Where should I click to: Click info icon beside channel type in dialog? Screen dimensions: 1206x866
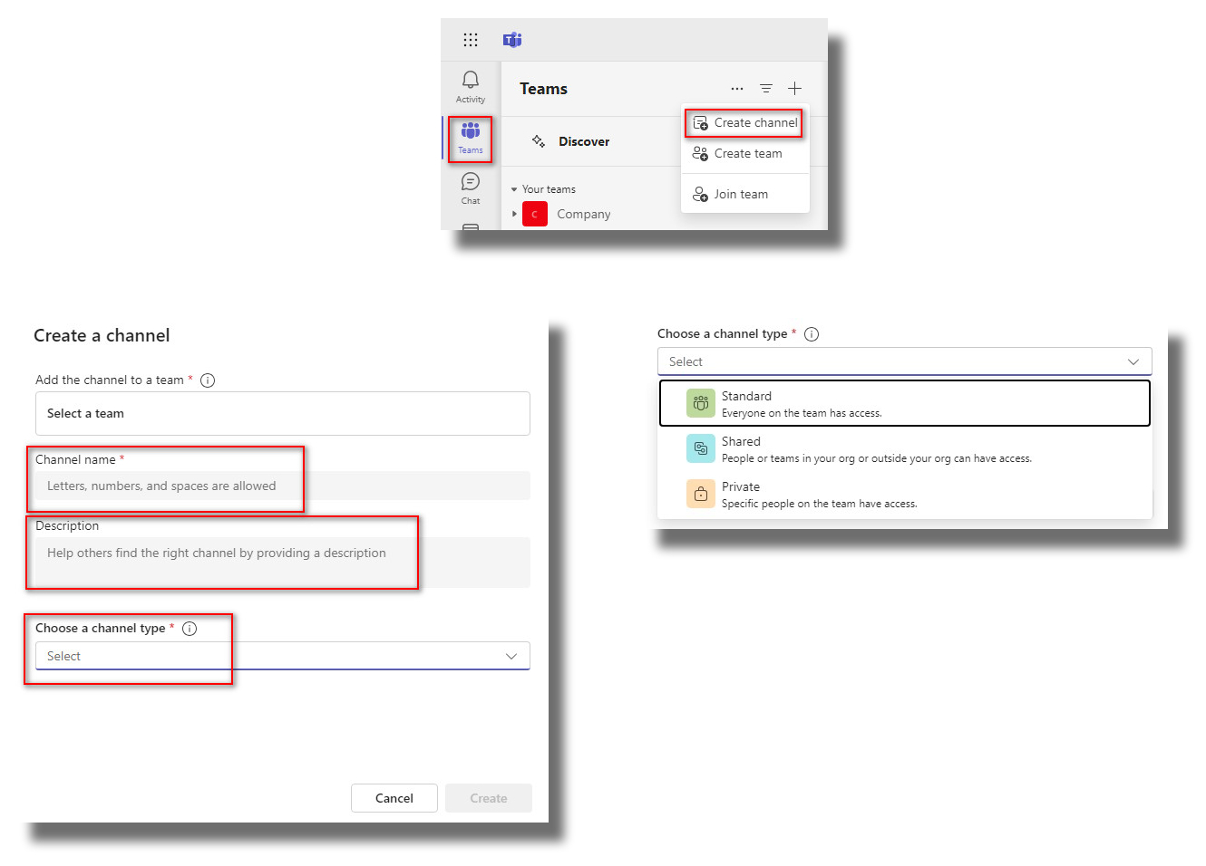[190, 629]
